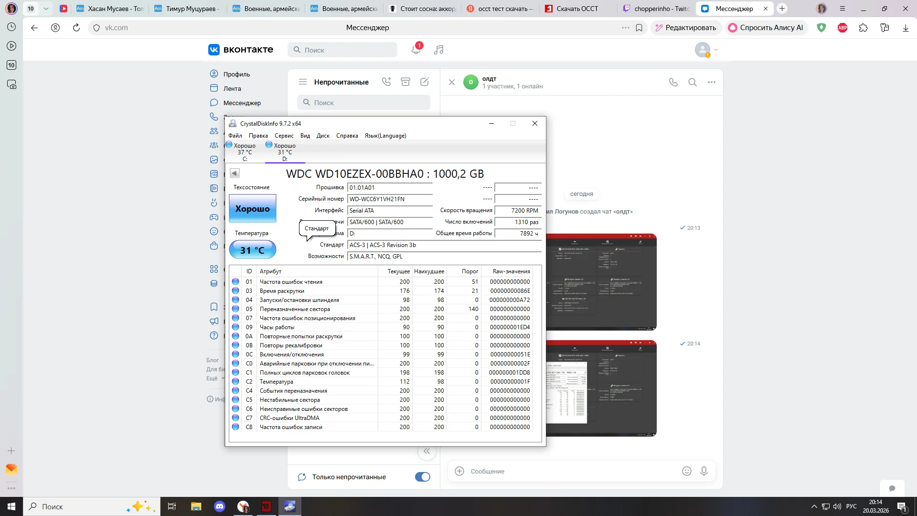The width and height of the screenshot is (917, 516).
Task: Select the D: disk tab at 31 °C
Action: tap(285, 152)
